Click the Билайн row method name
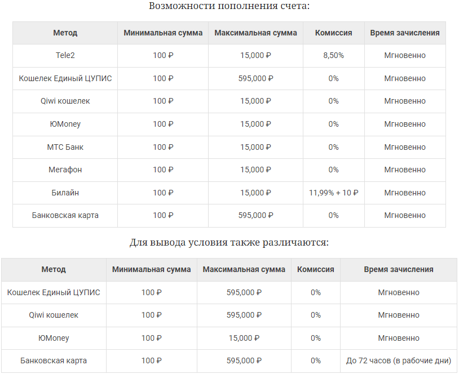 (x=65, y=193)
